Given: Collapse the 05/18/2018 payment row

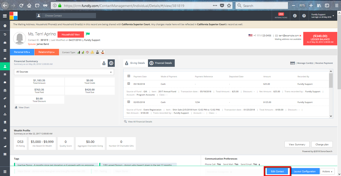Looking at the screenshot, I should 129,84.
